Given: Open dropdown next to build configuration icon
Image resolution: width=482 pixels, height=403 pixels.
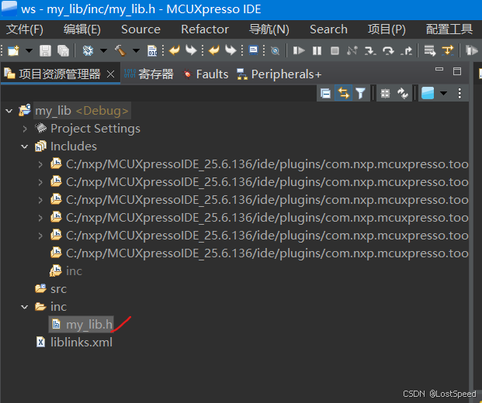Looking at the screenshot, I should [x=103, y=50].
